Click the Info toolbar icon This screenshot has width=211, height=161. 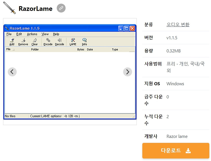tap(84, 42)
